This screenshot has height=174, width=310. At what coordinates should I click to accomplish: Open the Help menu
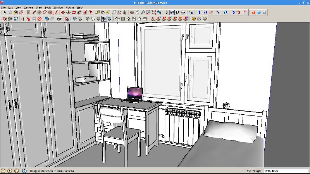[x=80, y=7]
